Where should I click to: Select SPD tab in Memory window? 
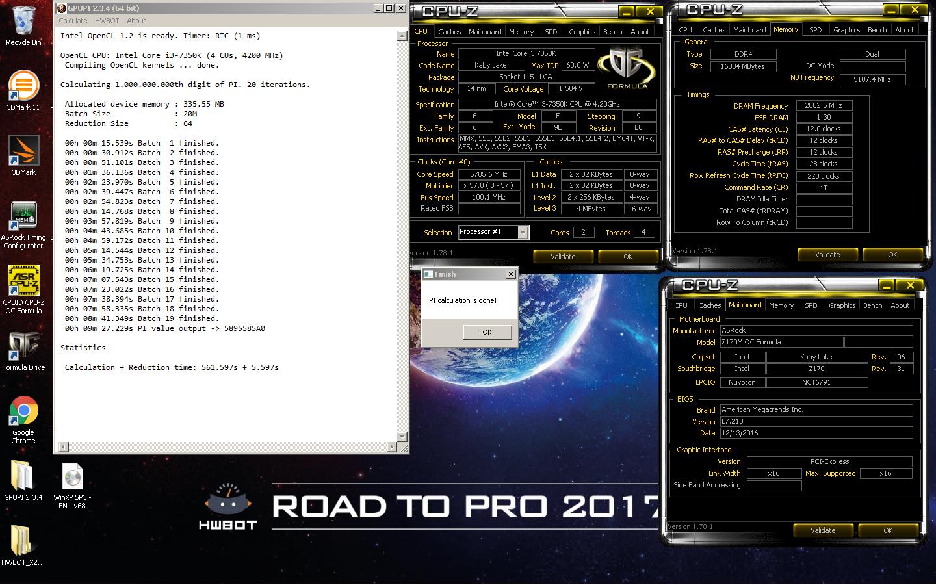[816, 30]
